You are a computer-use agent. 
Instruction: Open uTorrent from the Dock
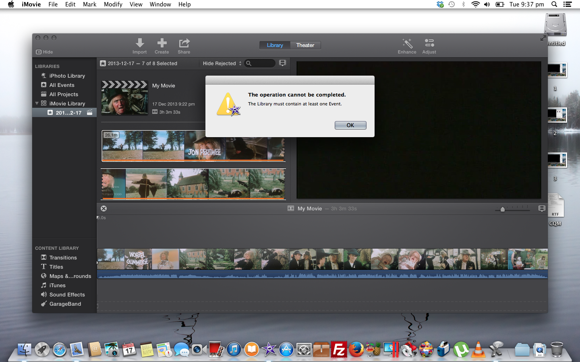[461, 349]
